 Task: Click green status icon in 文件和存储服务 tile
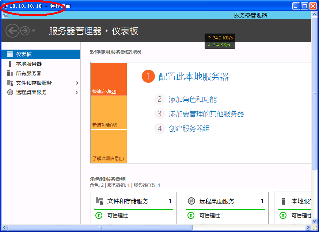[99, 216]
